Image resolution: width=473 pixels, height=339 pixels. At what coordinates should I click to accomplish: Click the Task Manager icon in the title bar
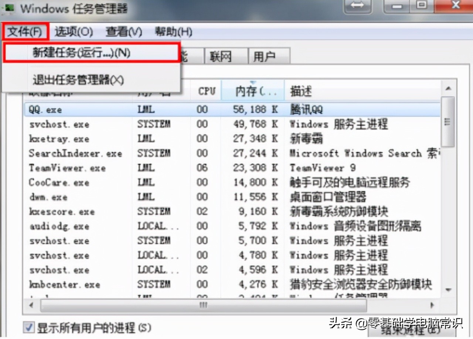pos(9,8)
